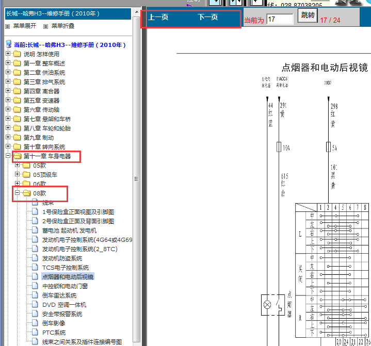Expand the 第八章 车轮和轮胎 node

pyautogui.click(x=8, y=128)
